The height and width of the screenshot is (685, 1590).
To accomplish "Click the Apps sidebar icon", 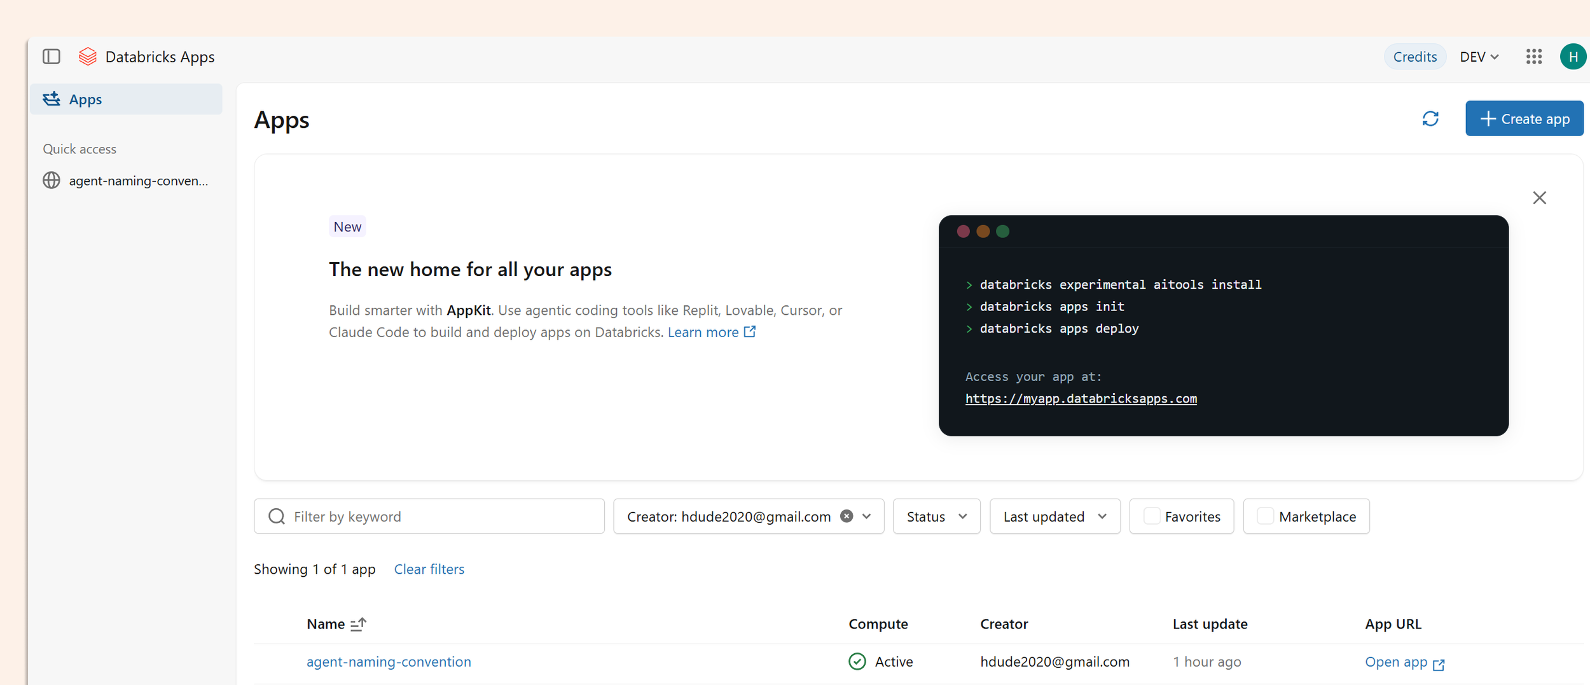I will tap(52, 99).
